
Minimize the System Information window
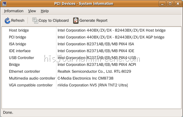click(162, 4)
